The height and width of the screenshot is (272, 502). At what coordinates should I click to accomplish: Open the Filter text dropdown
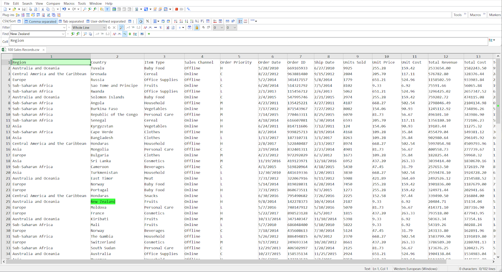click(64, 28)
